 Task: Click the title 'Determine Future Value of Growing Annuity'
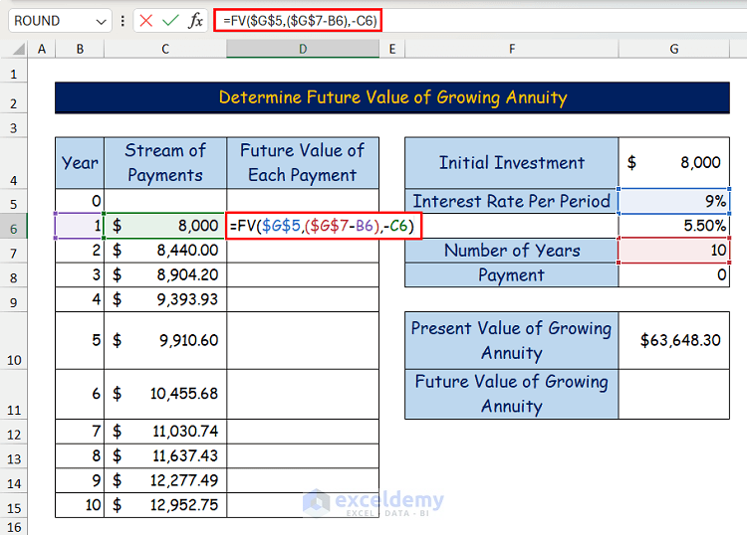pos(392,97)
